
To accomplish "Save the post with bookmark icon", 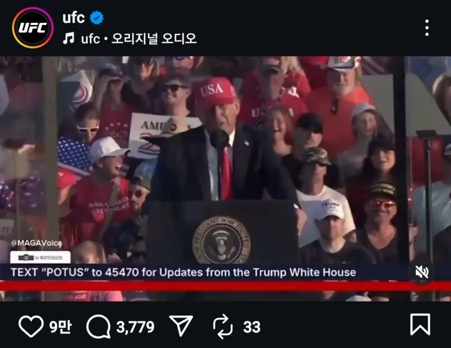I will pos(420,324).
